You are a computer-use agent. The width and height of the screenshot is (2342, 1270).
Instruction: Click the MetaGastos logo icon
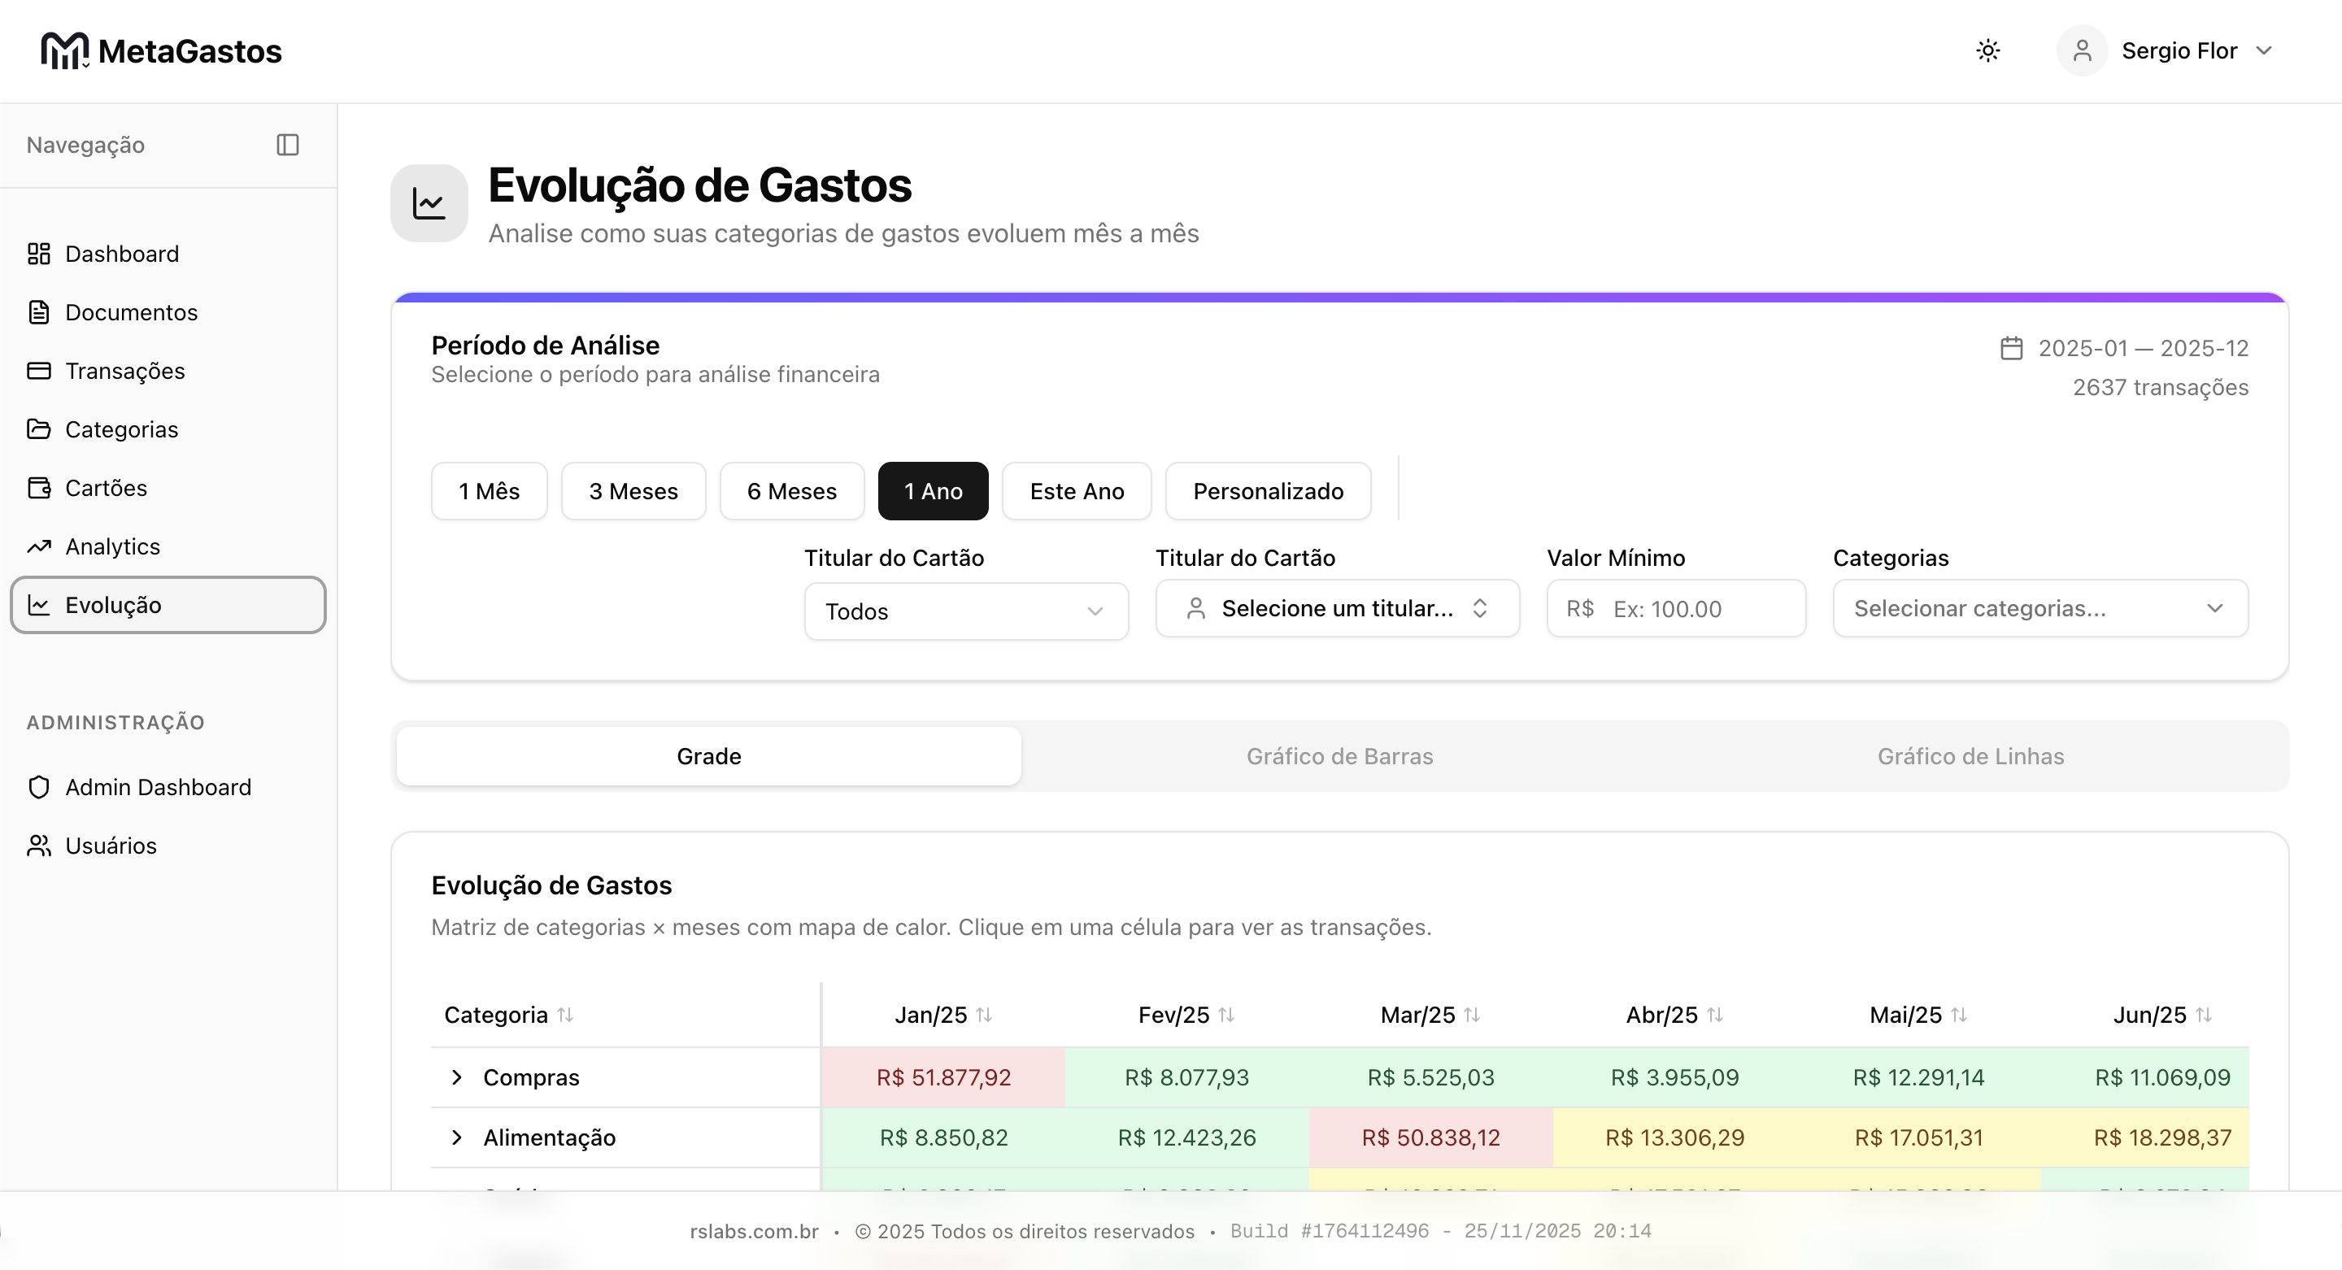click(x=64, y=51)
